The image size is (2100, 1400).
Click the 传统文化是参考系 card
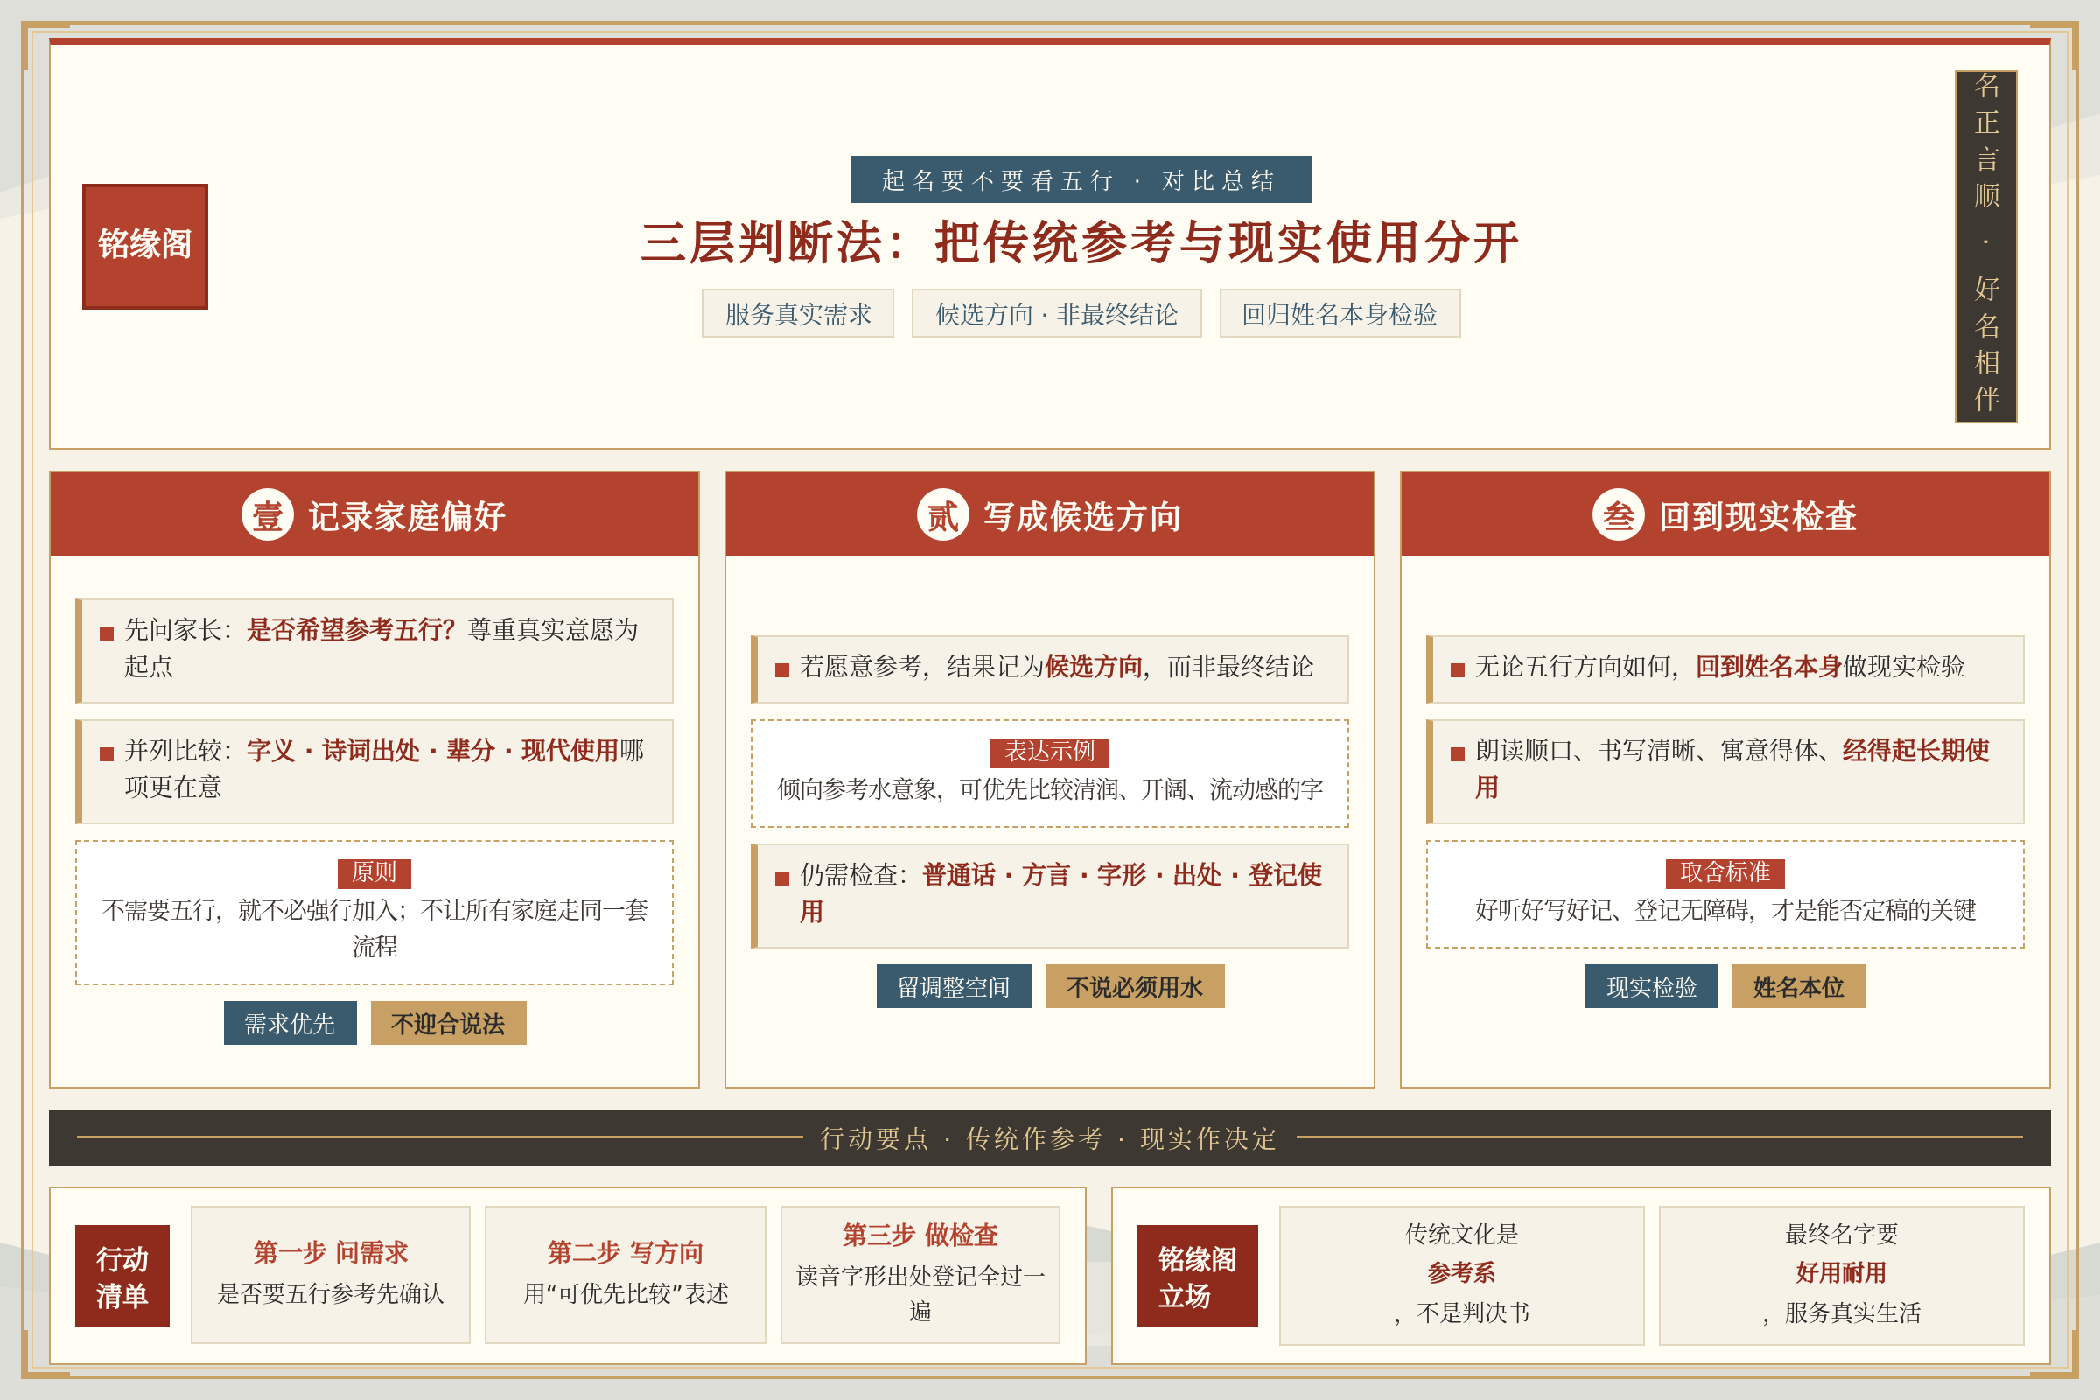(1461, 1275)
